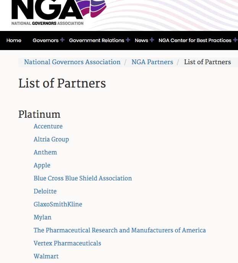Visit the Altria Group link

[x=51, y=139]
